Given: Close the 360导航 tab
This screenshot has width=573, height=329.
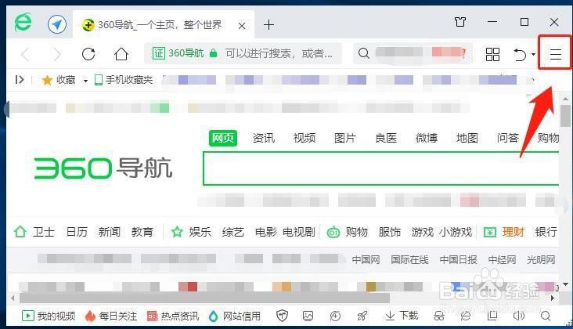Looking at the screenshot, I should [242, 26].
